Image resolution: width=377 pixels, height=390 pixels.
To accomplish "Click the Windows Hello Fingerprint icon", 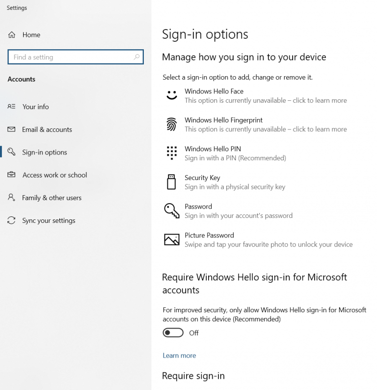I will [171, 124].
